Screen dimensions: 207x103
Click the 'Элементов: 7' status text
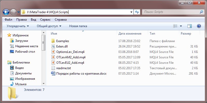34,90
